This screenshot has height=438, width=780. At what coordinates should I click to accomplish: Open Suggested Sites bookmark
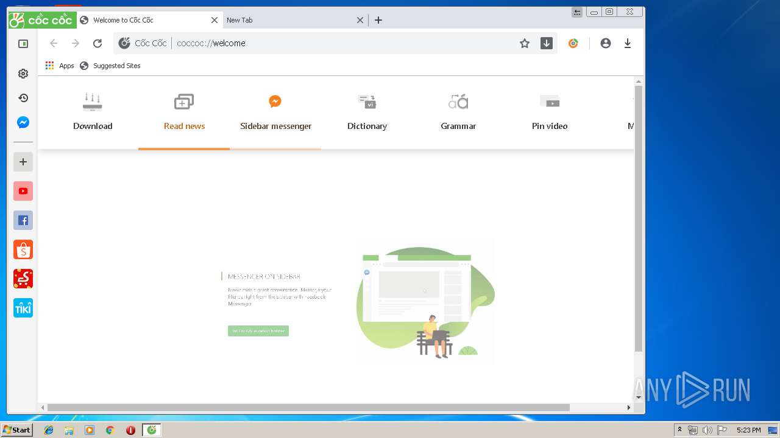pos(110,66)
